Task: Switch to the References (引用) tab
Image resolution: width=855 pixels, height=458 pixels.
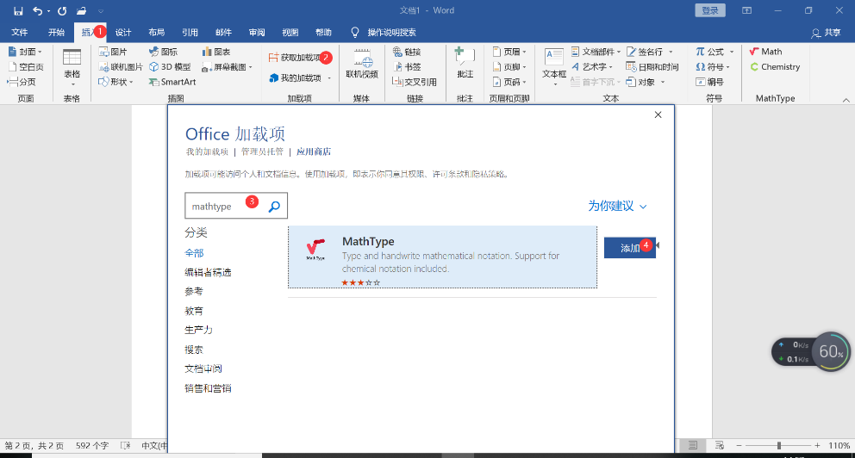Action: 190,33
